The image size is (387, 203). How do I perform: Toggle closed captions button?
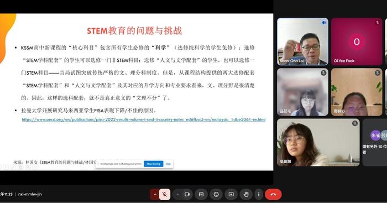click(201, 194)
